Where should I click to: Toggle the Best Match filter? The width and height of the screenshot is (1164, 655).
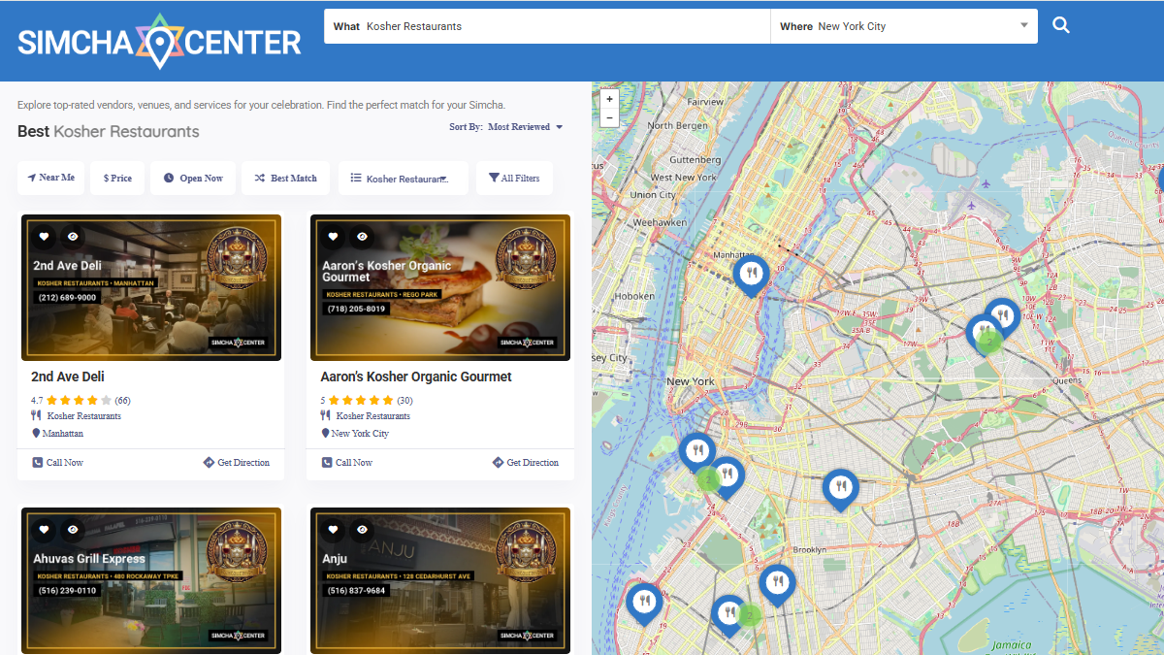point(286,178)
